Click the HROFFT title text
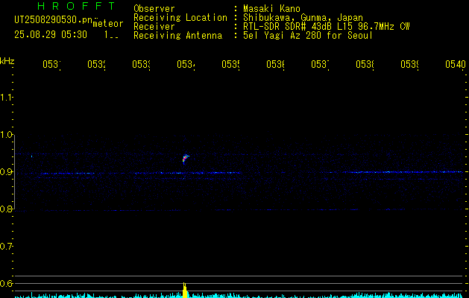This screenshot has width=469, height=298. 77,6
